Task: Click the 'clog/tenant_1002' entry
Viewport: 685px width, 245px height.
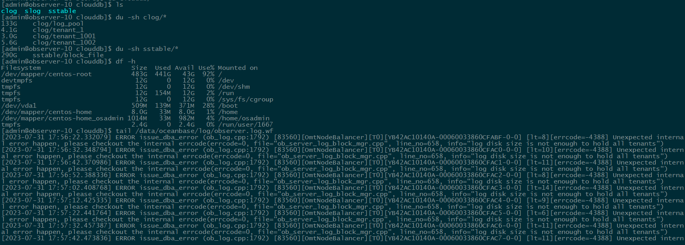Action: [64, 43]
